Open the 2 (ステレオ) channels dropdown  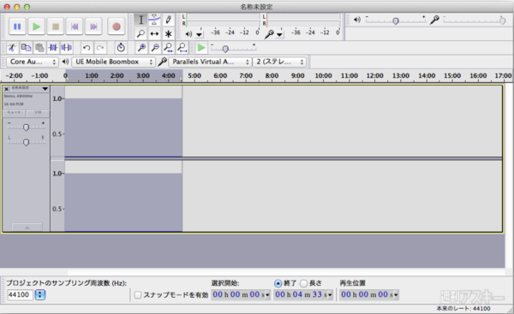[x=279, y=62]
